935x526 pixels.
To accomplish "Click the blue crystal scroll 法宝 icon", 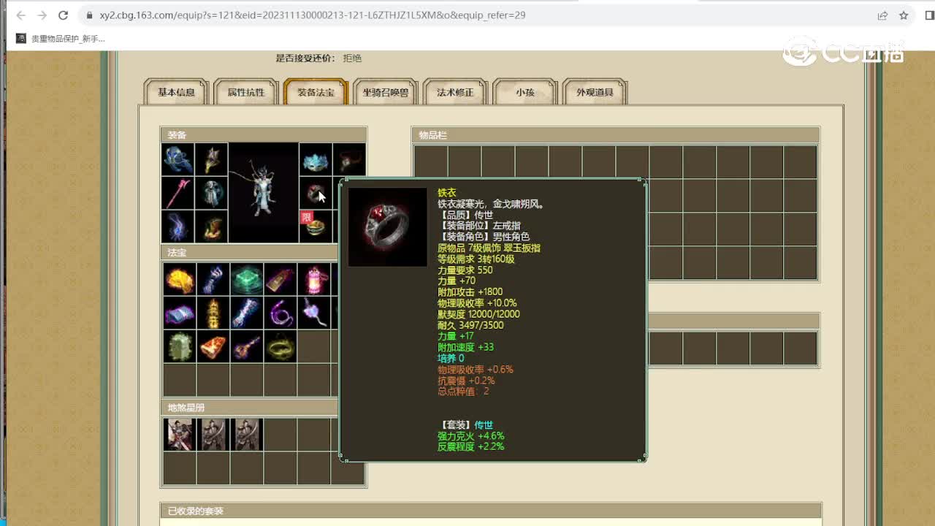I will coord(247,313).
